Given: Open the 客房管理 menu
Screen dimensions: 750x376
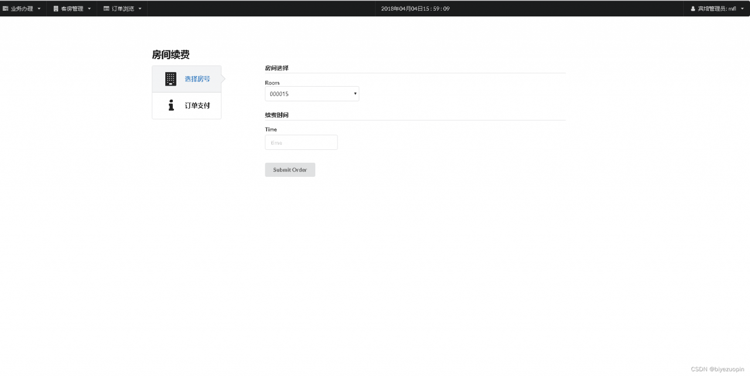Looking at the screenshot, I should 71,9.
